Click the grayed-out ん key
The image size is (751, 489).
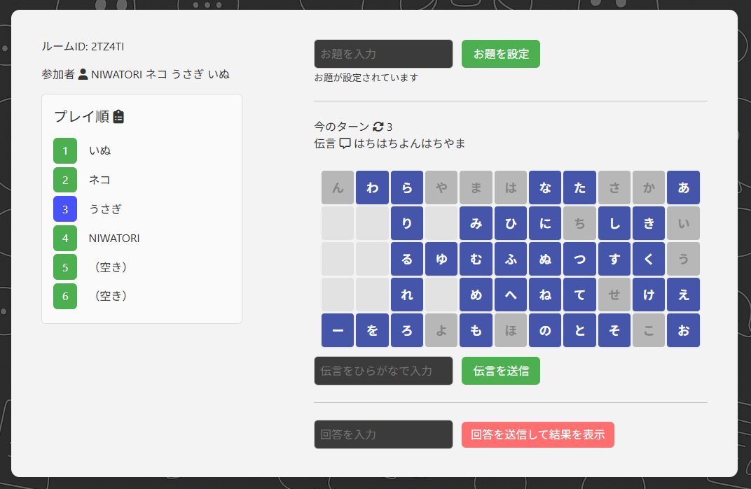point(338,187)
